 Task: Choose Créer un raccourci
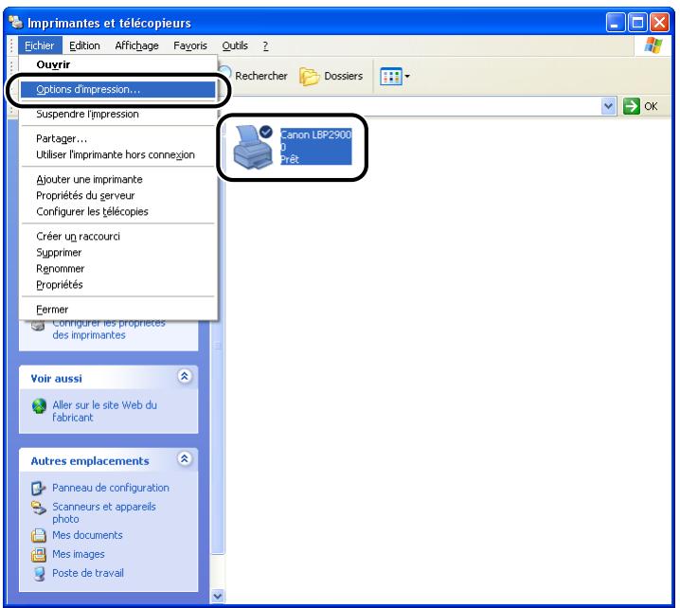point(118,237)
